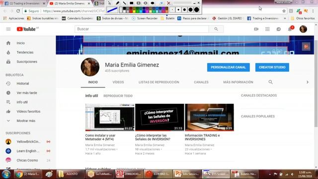Select the eraser tool in drawing toolbar

point(161,3)
